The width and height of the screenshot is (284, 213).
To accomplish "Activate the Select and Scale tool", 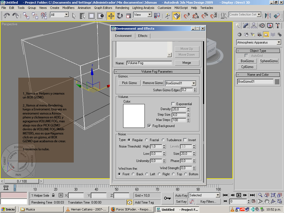I will pos(128,16).
